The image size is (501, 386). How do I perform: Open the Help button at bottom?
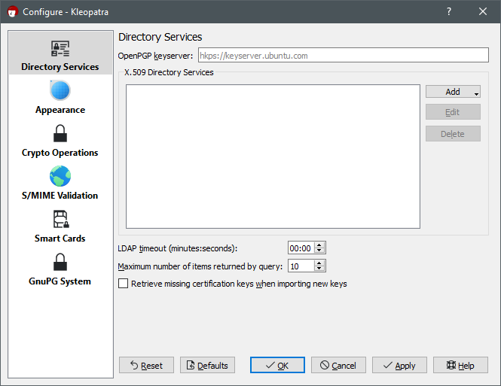(x=460, y=365)
